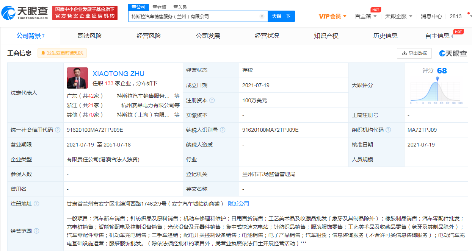
Task: Click help icon next to 注册地址
Action: point(36,204)
